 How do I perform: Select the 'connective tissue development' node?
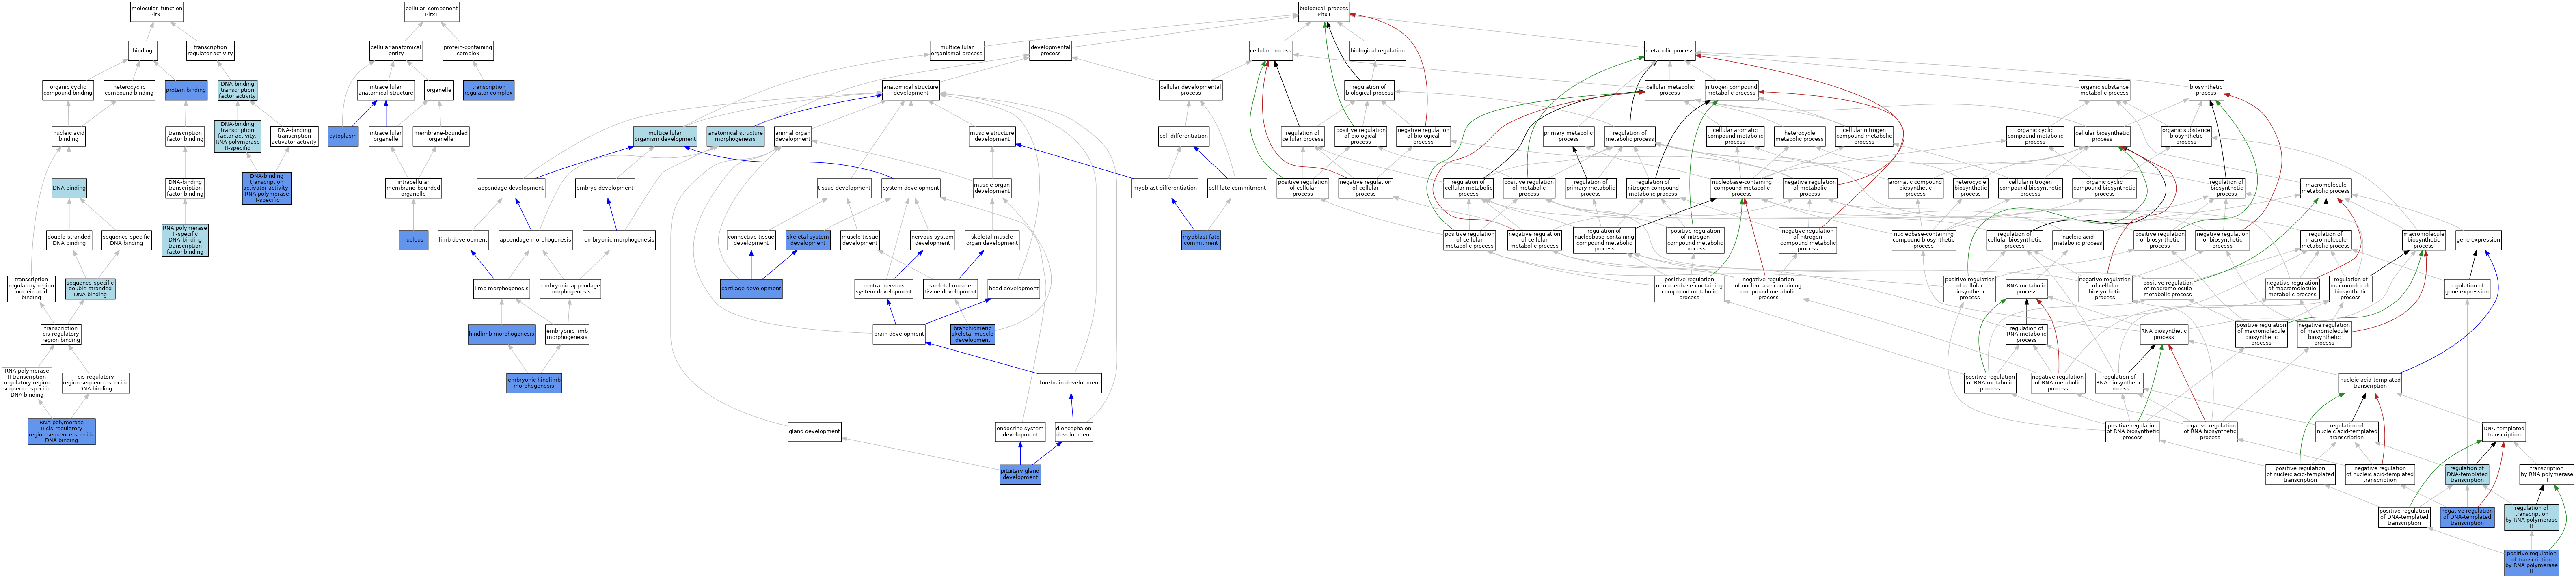[751, 240]
